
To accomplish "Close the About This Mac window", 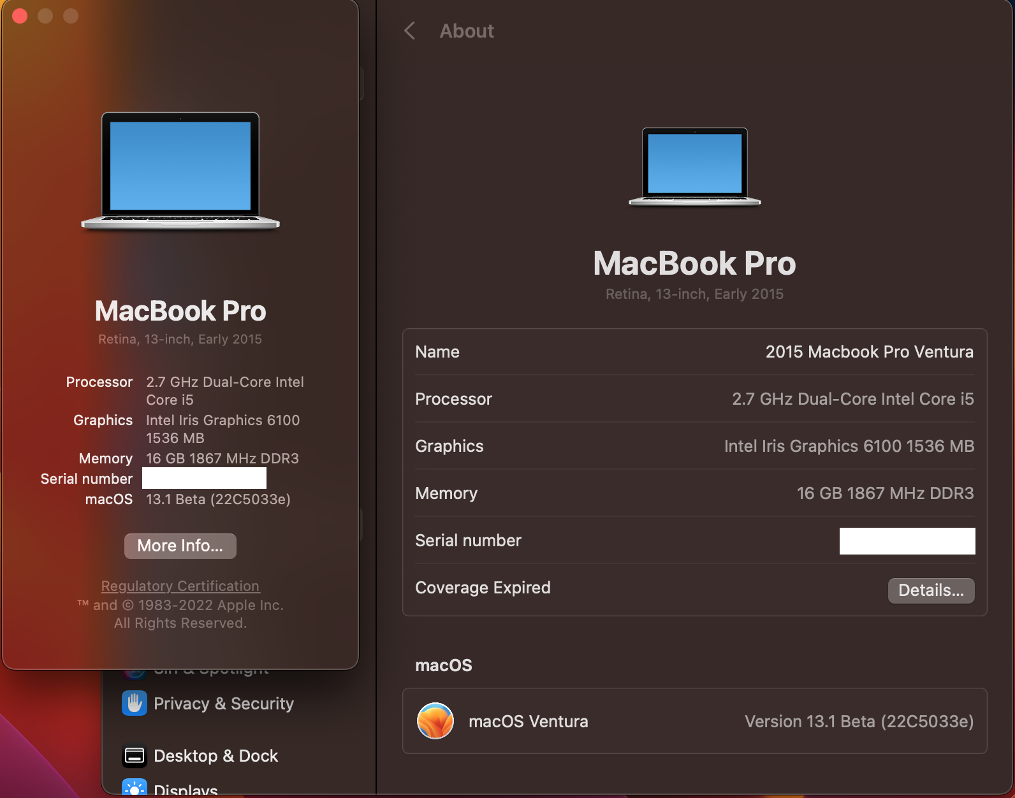I will coord(20,16).
